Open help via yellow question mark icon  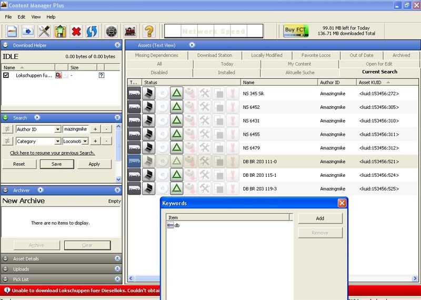click(x=149, y=32)
